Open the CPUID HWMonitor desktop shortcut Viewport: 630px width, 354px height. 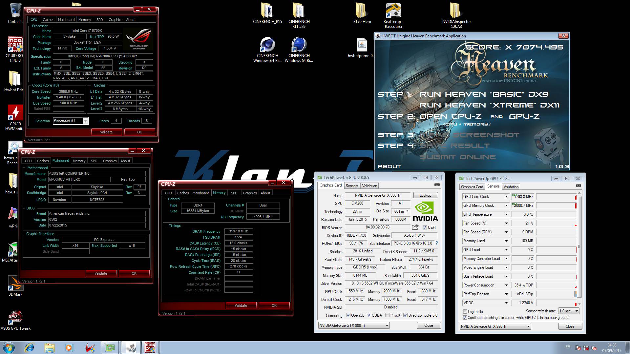click(15, 118)
